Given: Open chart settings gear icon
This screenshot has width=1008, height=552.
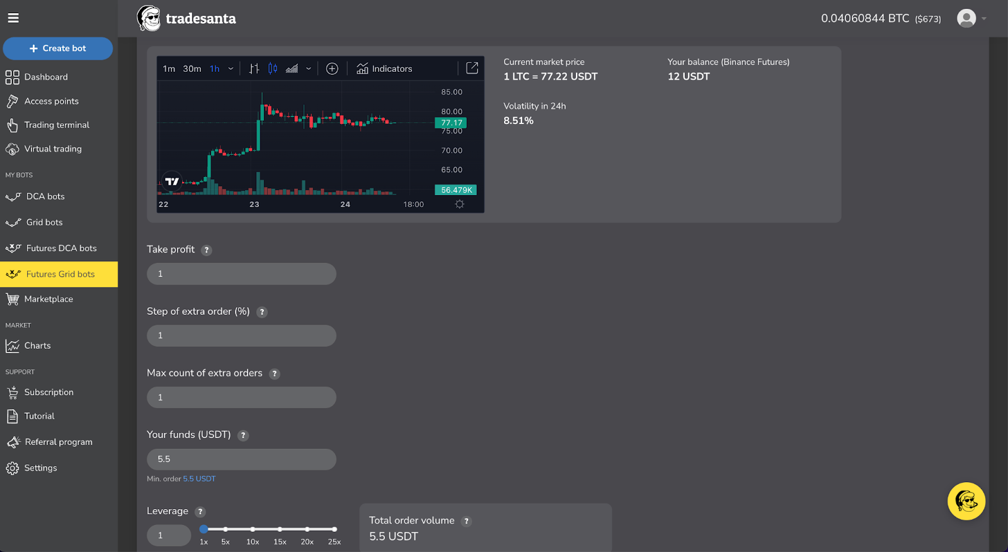Looking at the screenshot, I should tap(460, 204).
